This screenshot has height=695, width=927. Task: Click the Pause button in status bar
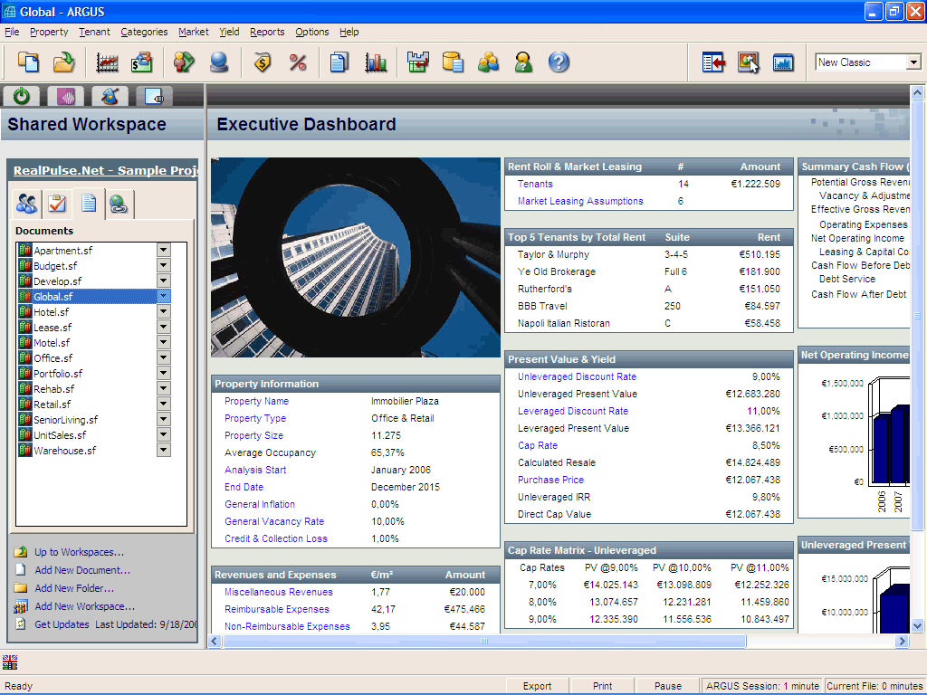(668, 686)
